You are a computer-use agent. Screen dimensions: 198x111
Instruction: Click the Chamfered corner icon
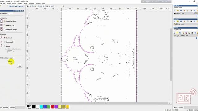[1, 42]
